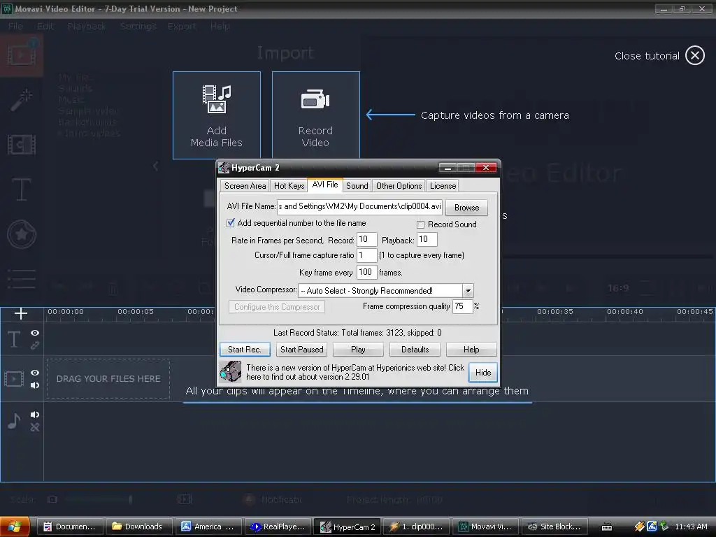Screen dimensions: 716x537
Task: Open the License tab
Action: (x=443, y=186)
